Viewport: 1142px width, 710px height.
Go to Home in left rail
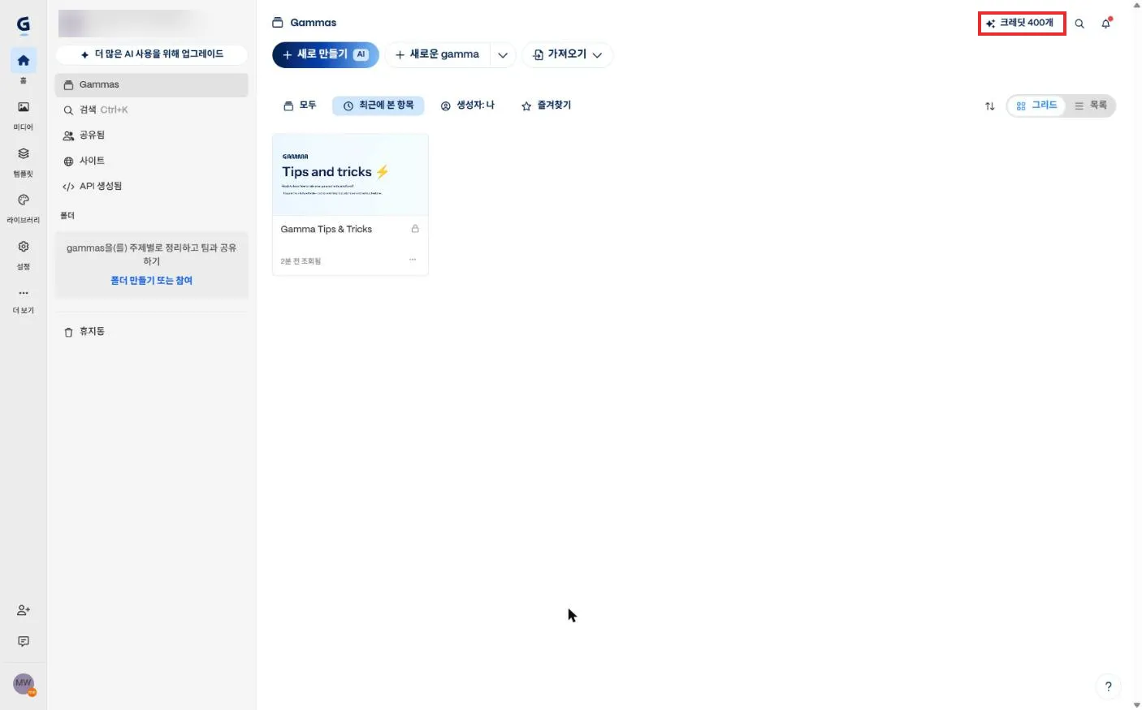(x=24, y=61)
